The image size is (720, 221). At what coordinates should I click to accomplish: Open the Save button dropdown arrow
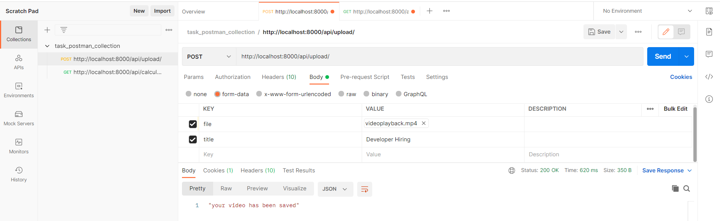coord(621,32)
